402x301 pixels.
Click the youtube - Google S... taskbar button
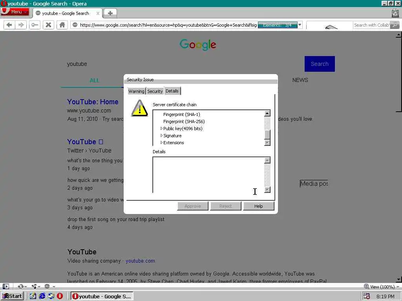(x=102, y=296)
